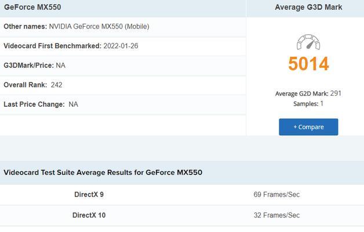The height and width of the screenshot is (232, 364).
Task: Click the Videocard Test Suite Average Results heading
Action: pos(103,172)
